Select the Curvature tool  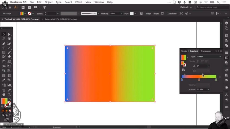coord(9,44)
